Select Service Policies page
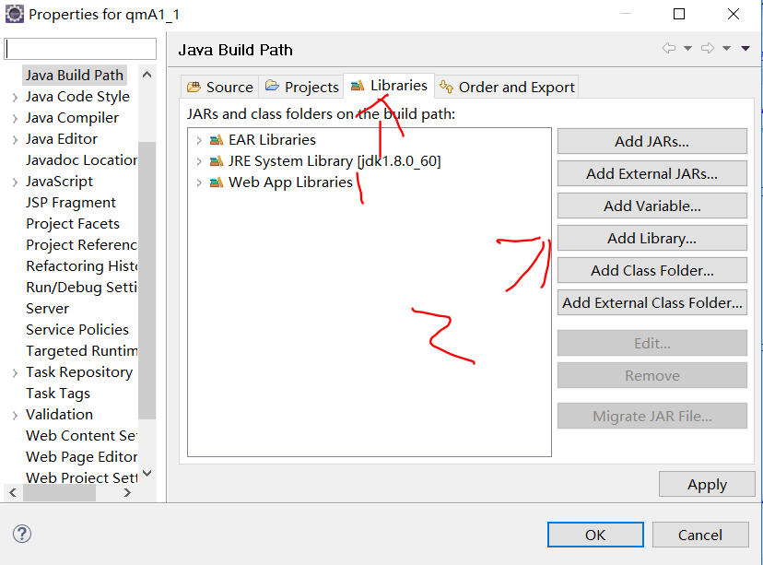This screenshot has height=565, width=763. click(x=77, y=329)
